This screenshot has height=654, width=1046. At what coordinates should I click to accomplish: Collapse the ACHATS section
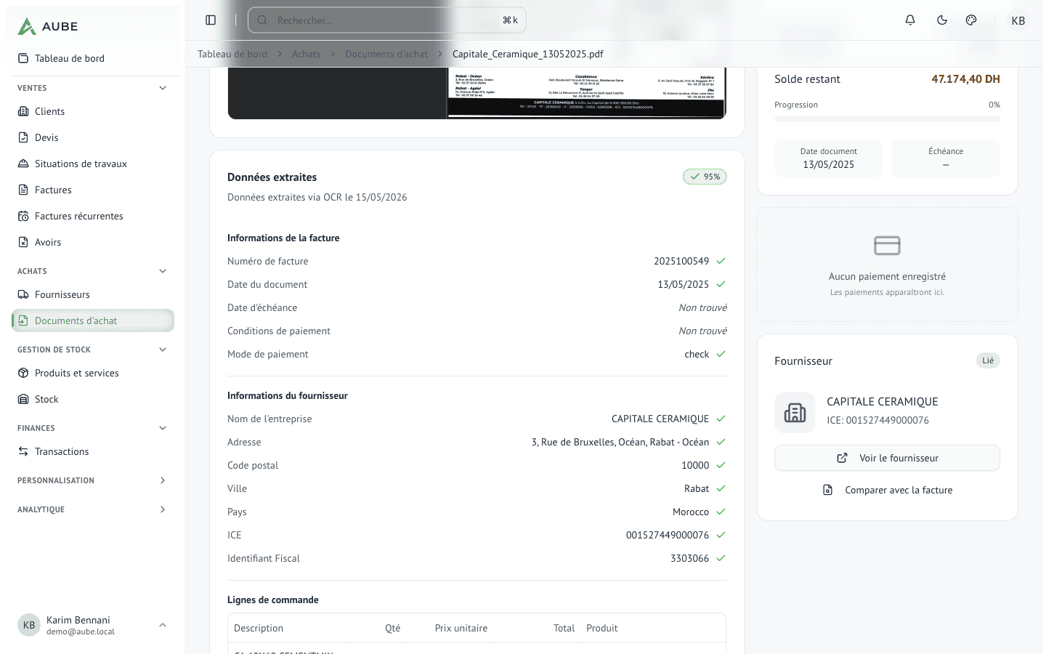click(x=163, y=271)
